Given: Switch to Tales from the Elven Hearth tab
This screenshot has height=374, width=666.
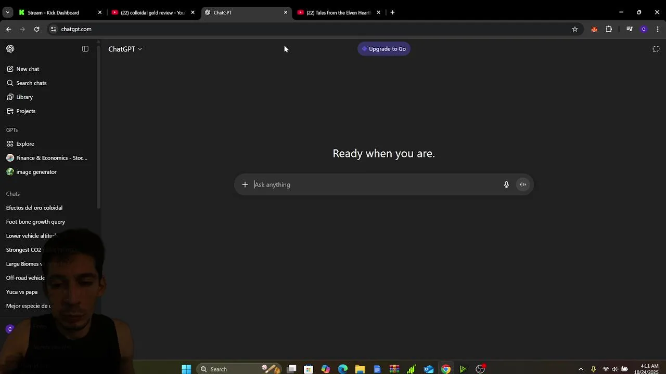Looking at the screenshot, I should 338,12.
